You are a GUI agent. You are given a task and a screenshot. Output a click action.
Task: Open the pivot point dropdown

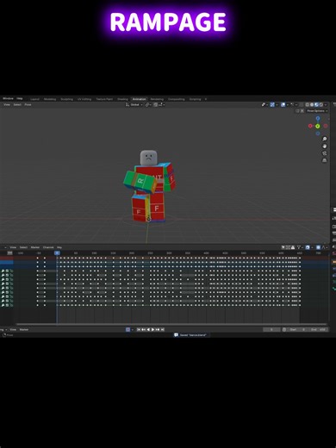(148, 105)
